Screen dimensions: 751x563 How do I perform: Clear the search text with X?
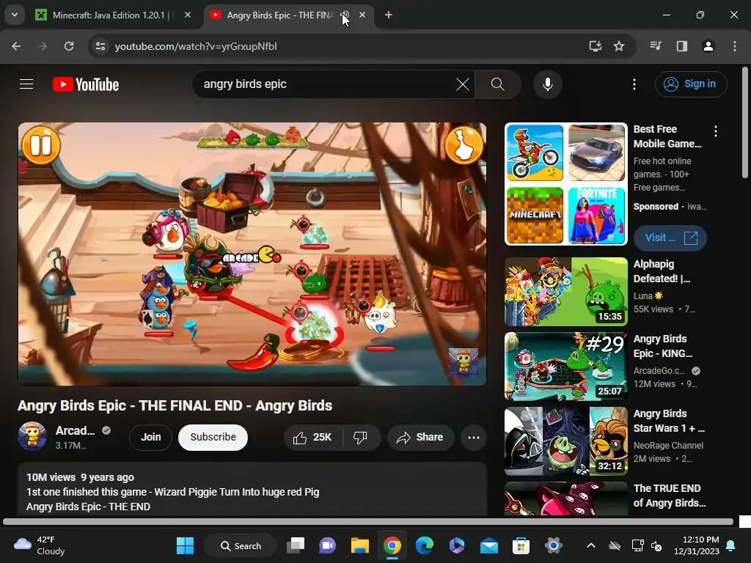(462, 84)
